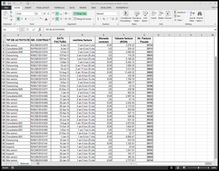This screenshot has height=171, width=219.
Task: Collapse the ribbon with the arrow
Action: pos(215,24)
